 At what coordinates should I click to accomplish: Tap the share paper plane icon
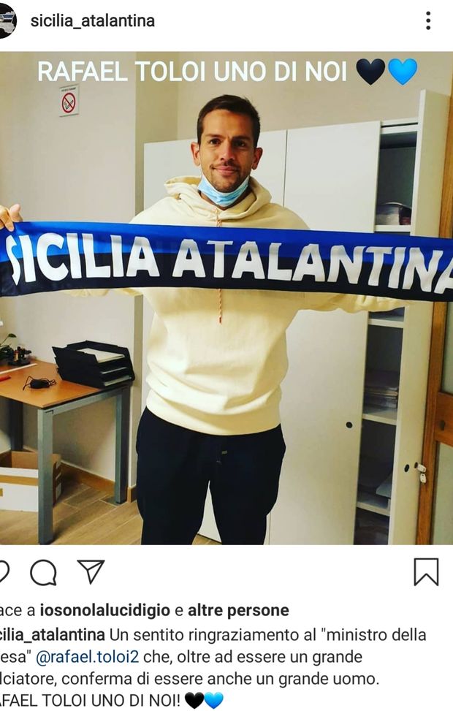91,571
